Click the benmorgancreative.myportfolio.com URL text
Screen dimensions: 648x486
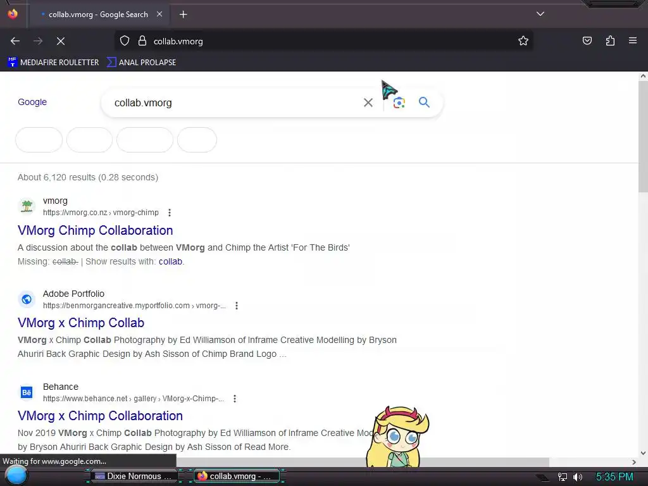pos(134,306)
